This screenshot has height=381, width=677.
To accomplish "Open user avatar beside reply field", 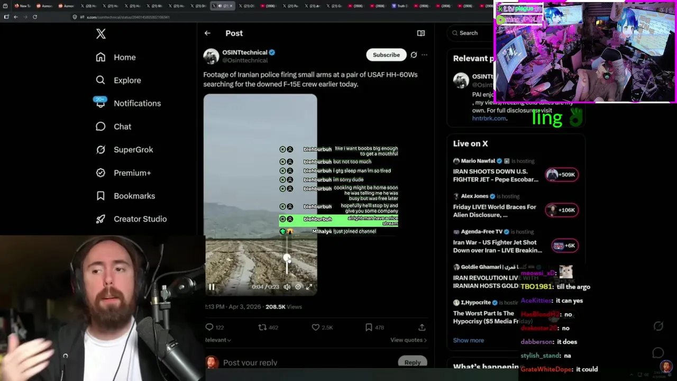I will 212,363.
